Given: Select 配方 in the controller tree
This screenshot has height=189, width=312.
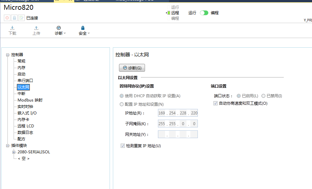Looking at the screenshot, I should coord(21,139).
